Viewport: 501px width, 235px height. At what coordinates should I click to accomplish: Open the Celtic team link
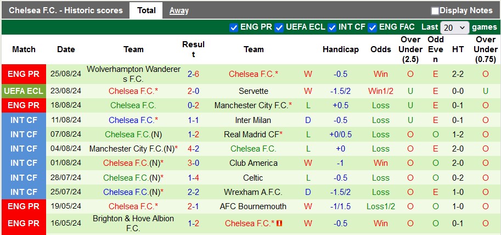(x=254, y=177)
